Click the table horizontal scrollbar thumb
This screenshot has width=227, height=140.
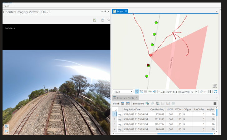[185, 134]
